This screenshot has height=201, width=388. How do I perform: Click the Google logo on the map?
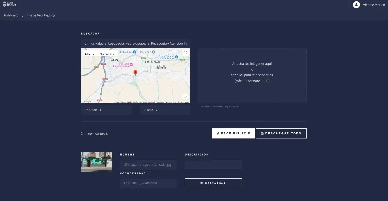[x=87, y=101]
